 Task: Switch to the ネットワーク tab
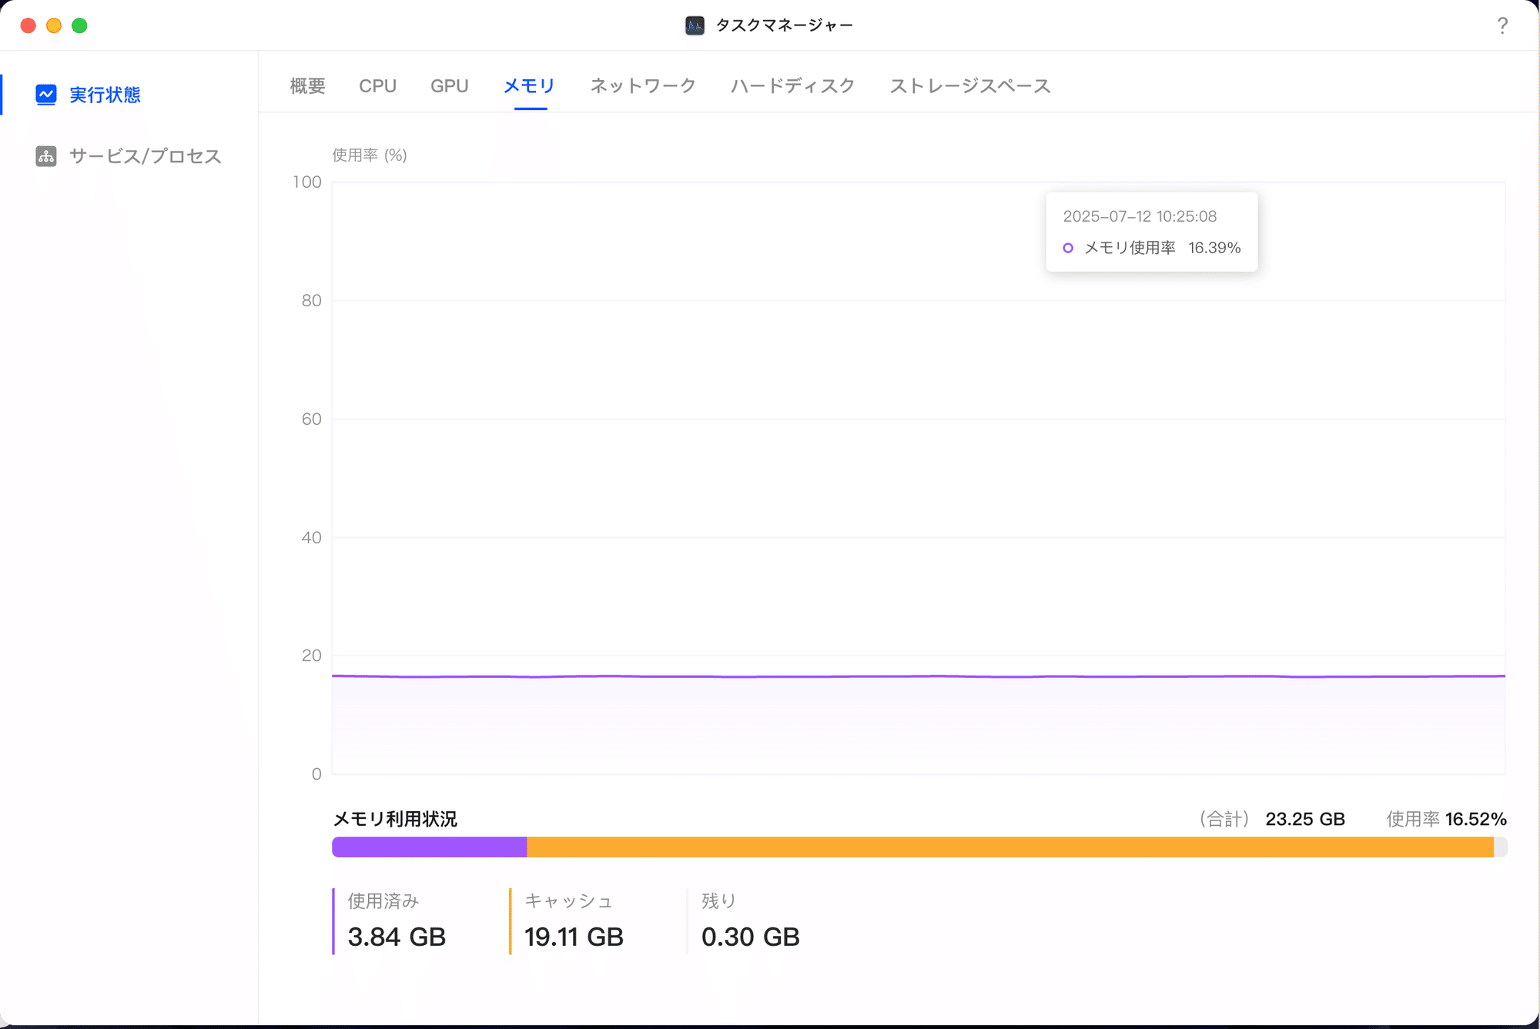643,86
